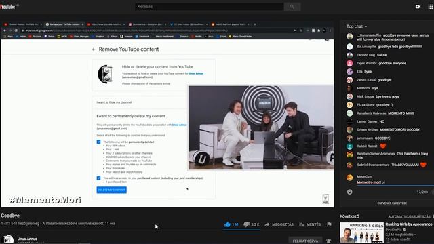Click Griseo Artifex's chat avatar
Screen dimensions: 434x244
pos(350,129)
